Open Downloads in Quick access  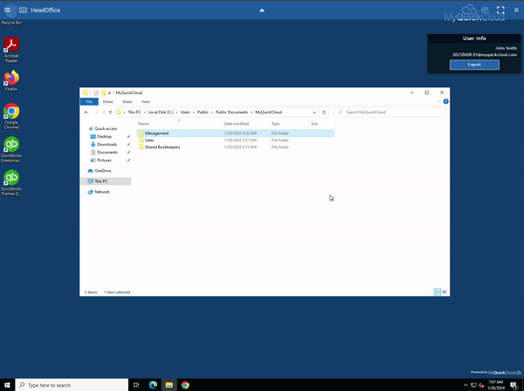[x=107, y=145]
